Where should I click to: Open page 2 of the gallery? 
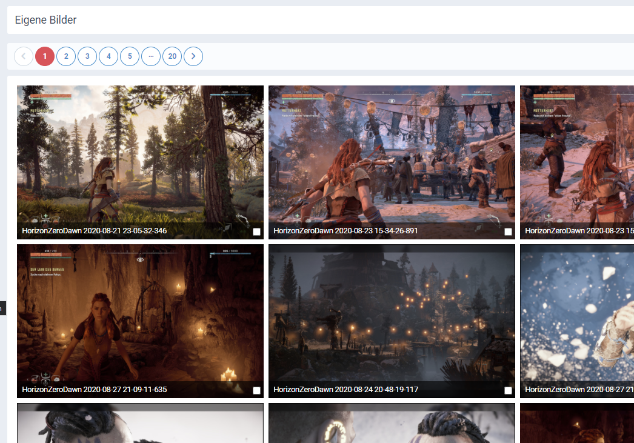point(66,56)
